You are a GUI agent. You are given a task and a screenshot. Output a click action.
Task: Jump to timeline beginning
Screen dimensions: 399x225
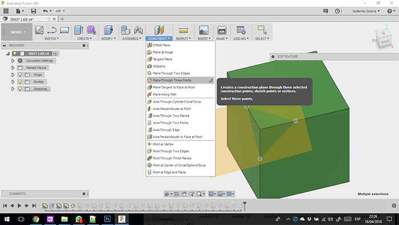pyautogui.click(x=5, y=206)
